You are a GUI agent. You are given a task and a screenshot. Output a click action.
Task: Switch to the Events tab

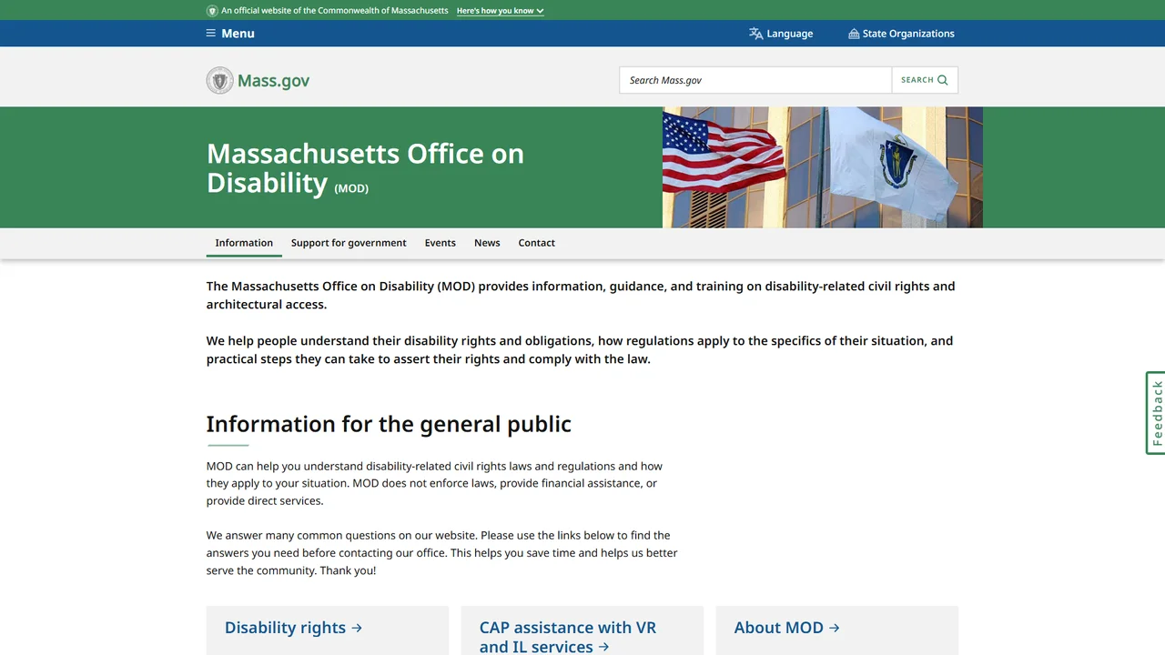441,243
